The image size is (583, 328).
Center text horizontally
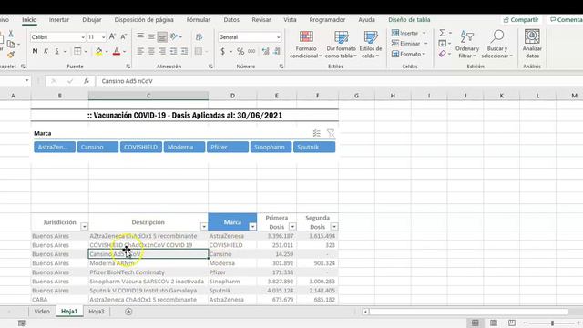tap(151, 51)
